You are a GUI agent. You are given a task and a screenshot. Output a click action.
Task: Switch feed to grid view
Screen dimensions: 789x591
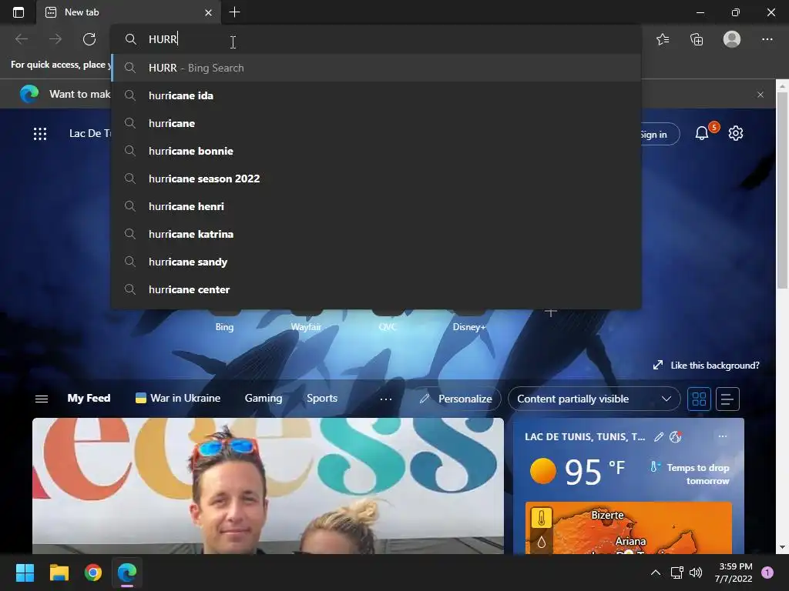pos(699,399)
